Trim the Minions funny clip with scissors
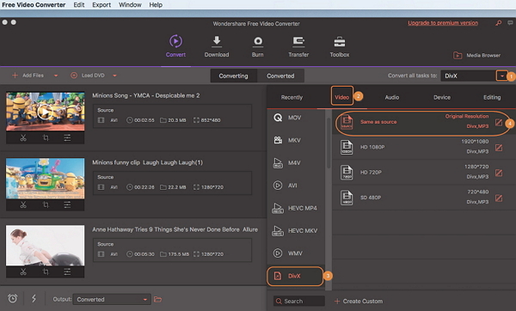516x311 pixels. [x=23, y=204]
